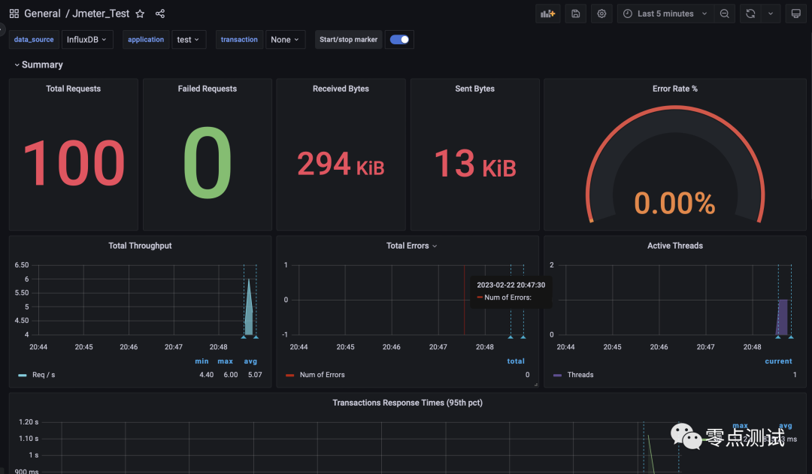Viewport: 812px width, 474px height.
Task: Open share dashboard icon
Action: click(x=160, y=14)
